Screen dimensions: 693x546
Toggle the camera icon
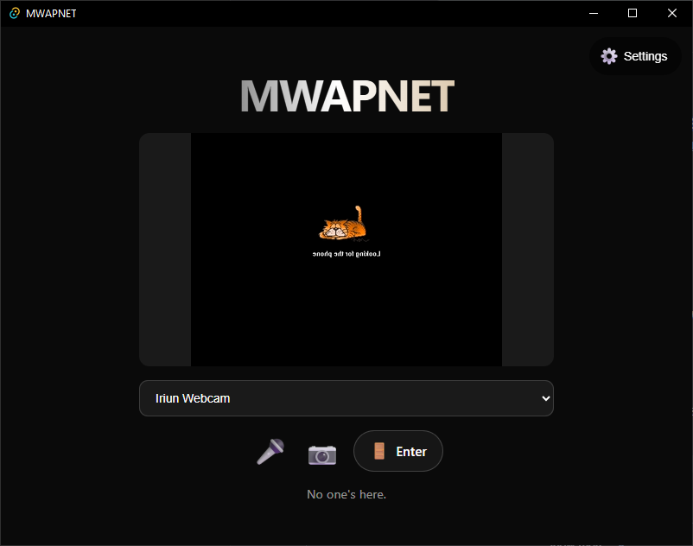(x=322, y=455)
